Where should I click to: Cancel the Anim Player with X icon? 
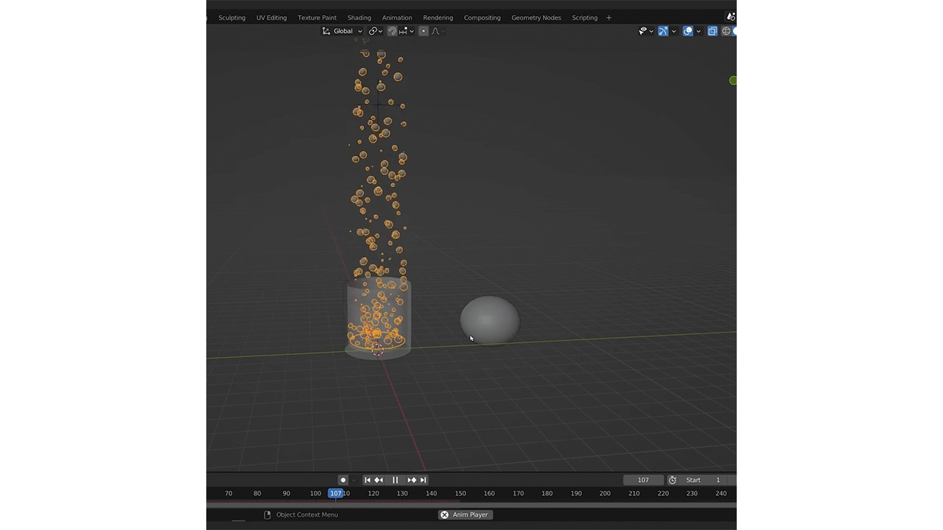(444, 515)
